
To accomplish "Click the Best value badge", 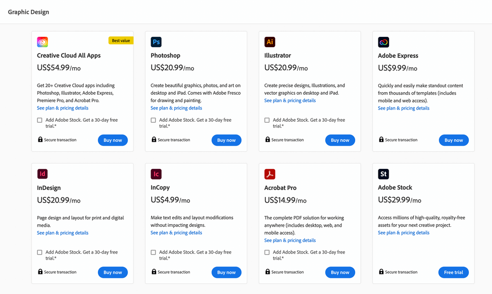I will (121, 40).
